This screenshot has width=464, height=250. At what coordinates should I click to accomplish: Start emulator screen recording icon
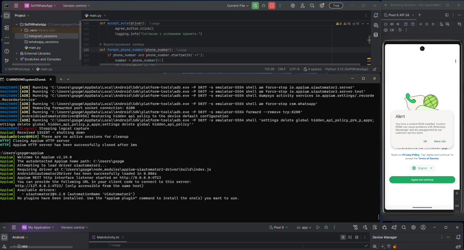[x=392, y=30]
